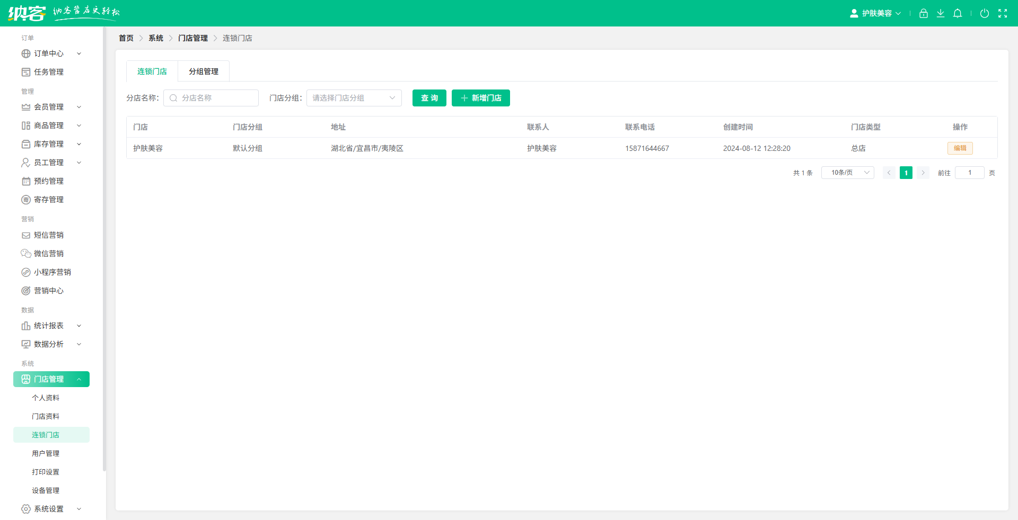Open 营销中心 from the marketing section

point(49,290)
